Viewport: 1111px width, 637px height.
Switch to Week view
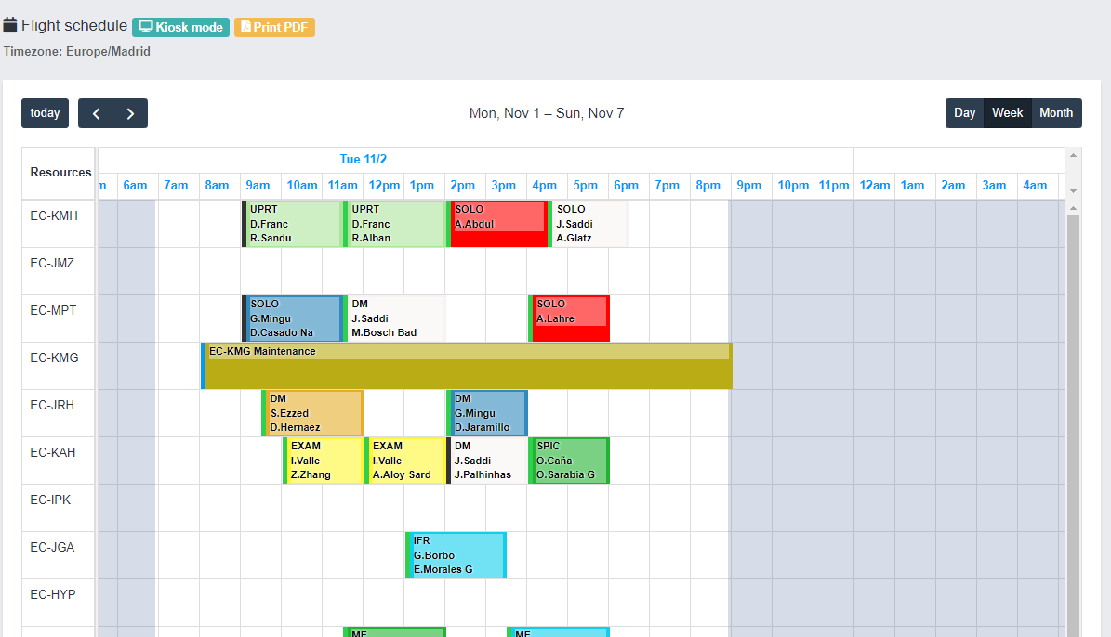click(1007, 113)
